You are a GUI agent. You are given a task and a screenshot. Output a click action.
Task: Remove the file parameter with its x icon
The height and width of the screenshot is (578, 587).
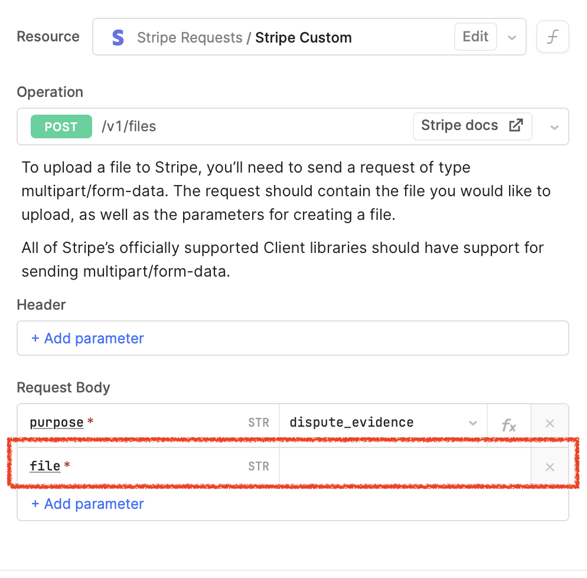(x=549, y=466)
